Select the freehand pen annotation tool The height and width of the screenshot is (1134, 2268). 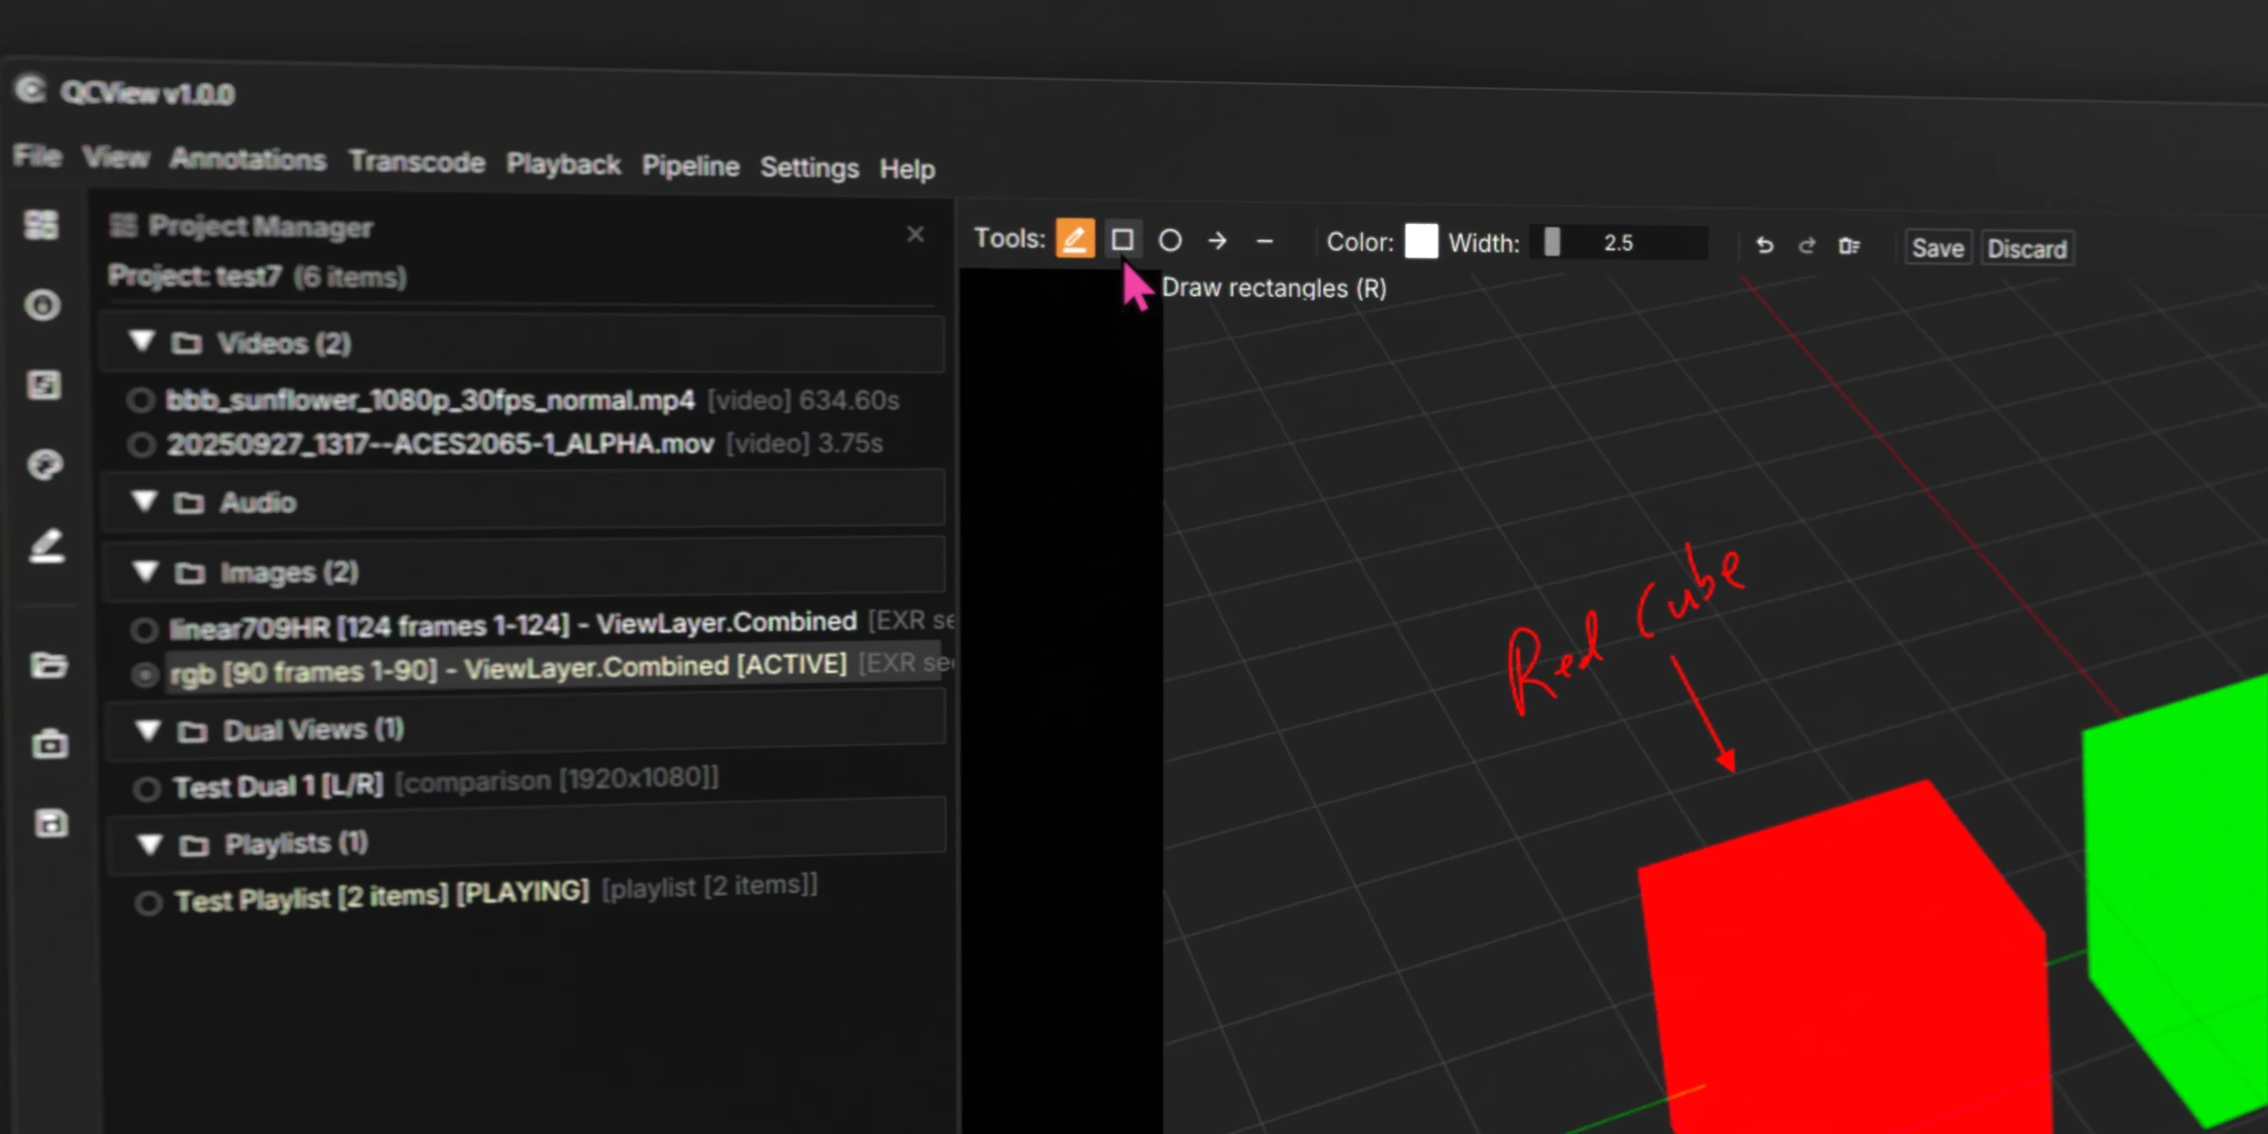(1074, 239)
